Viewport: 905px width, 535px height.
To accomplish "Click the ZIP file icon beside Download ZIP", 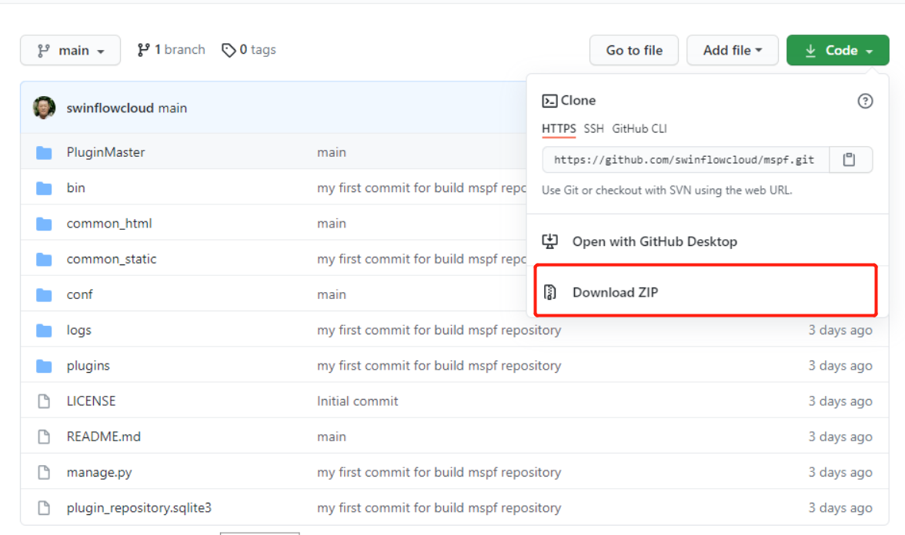I will point(550,292).
